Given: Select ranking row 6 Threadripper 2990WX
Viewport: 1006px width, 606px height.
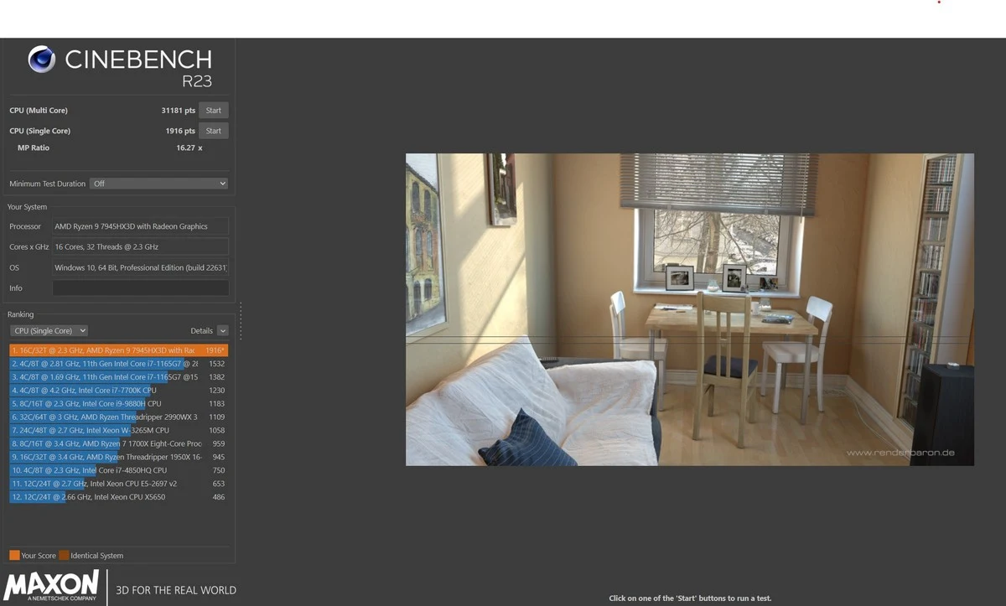Looking at the screenshot, I should point(119,417).
